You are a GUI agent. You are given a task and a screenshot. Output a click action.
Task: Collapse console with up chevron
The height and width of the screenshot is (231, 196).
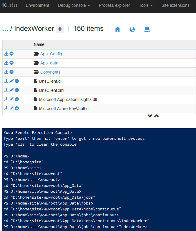click(x=157, y=116)
